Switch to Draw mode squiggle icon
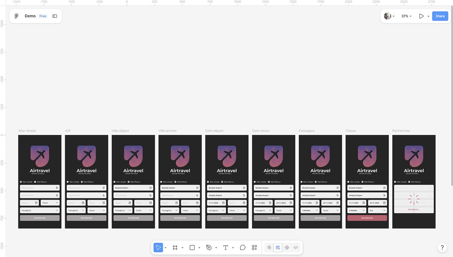Viewport: 453px width, 257px height. (x=269, y=248)
